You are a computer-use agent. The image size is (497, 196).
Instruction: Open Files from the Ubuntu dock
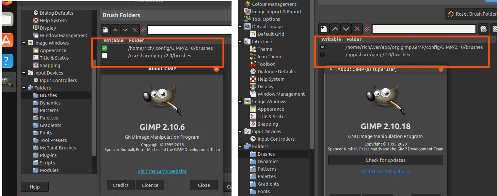coord(8,19)
